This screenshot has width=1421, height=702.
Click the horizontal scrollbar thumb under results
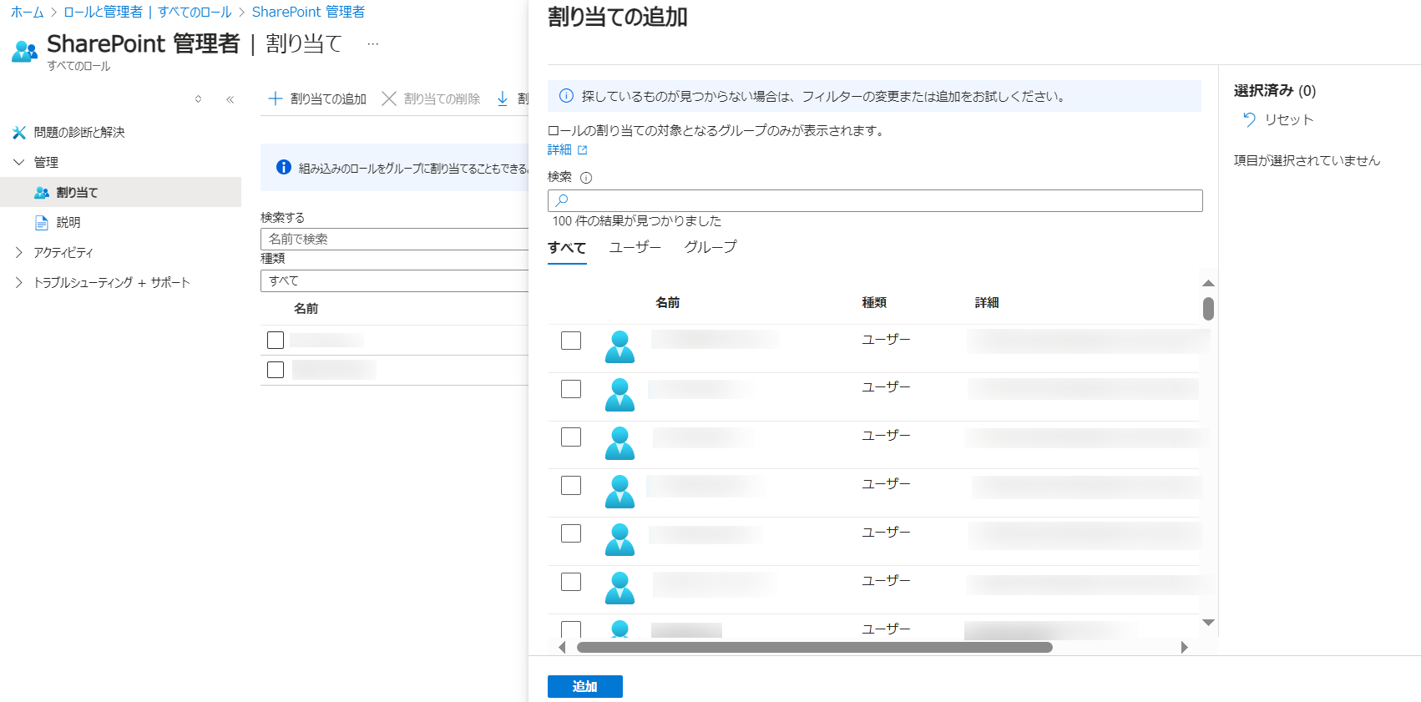coord(815,648)
